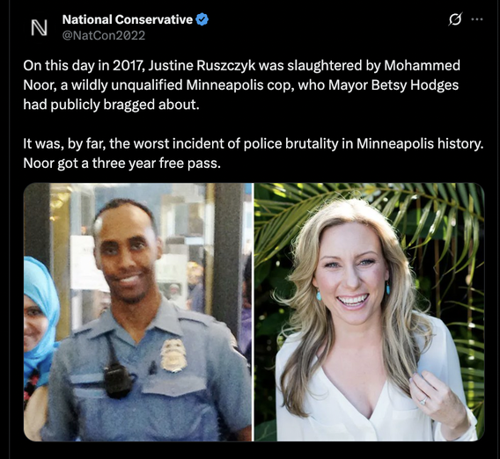500x459 pixels.
Task: Open the left photo of the officer
Action: coord(137,312)
